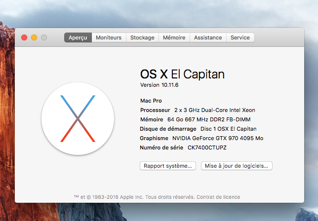Click the Numéro de série label
318x221 pixels.
click(161, 147)
